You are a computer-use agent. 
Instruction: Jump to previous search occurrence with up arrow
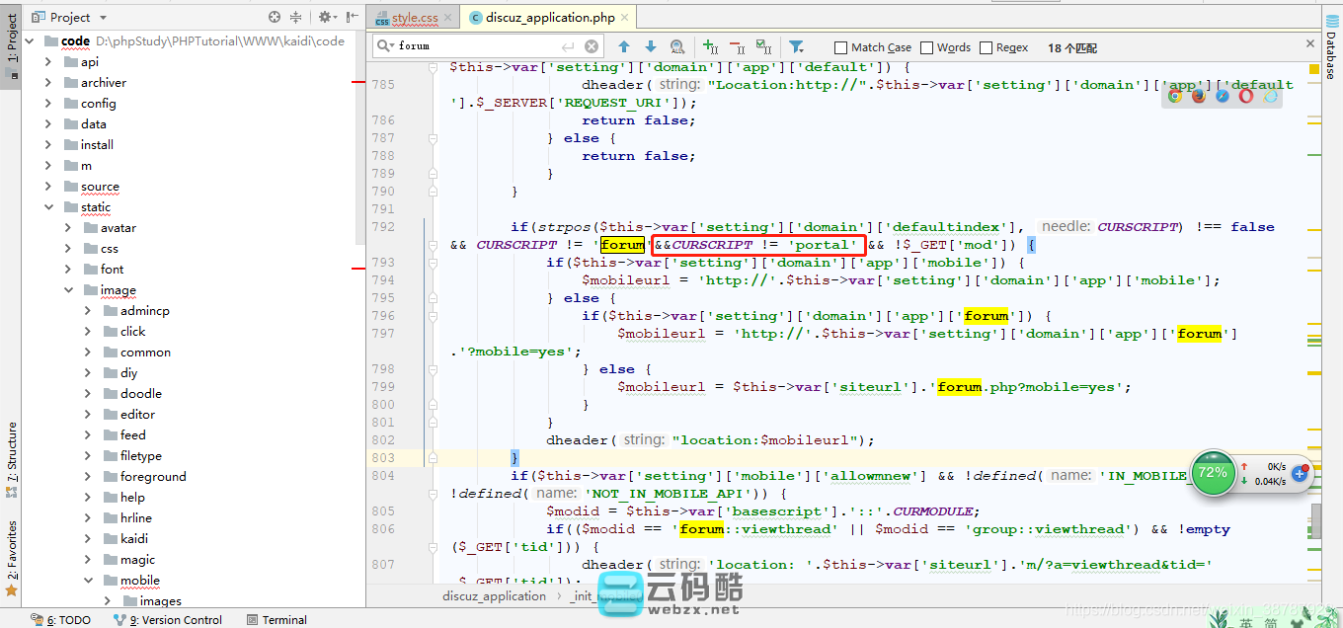click(624, 46)
